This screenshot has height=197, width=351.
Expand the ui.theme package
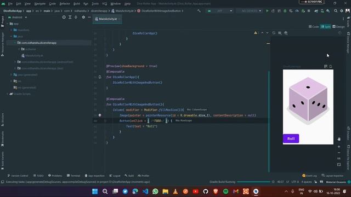pyautogui.click(x=19, y=49)
